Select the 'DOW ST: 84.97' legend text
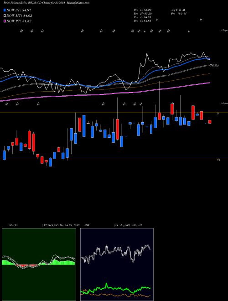The width and height of the screenshot is (228, 301). point(19,10)
